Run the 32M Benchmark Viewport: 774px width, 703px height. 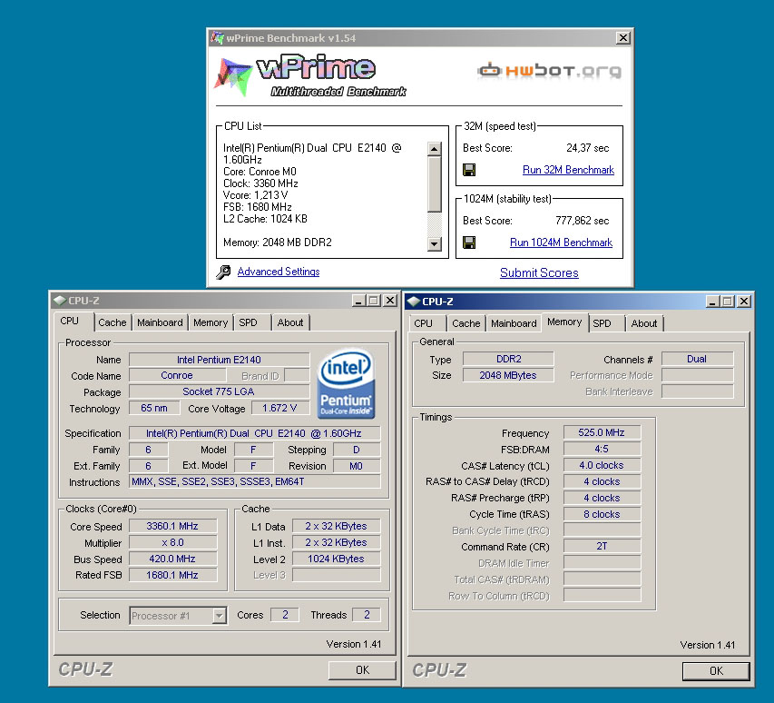click(x=568, y=170)
